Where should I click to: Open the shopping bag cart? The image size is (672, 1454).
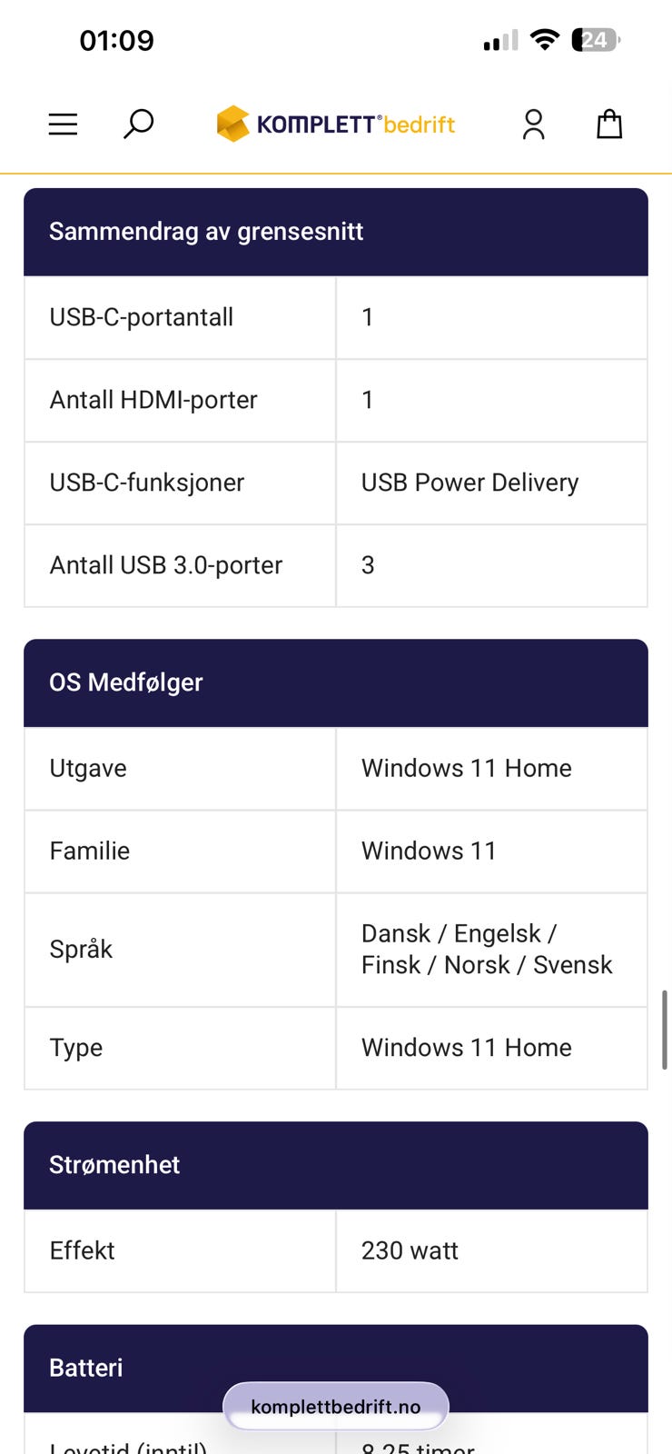point(609,124)
